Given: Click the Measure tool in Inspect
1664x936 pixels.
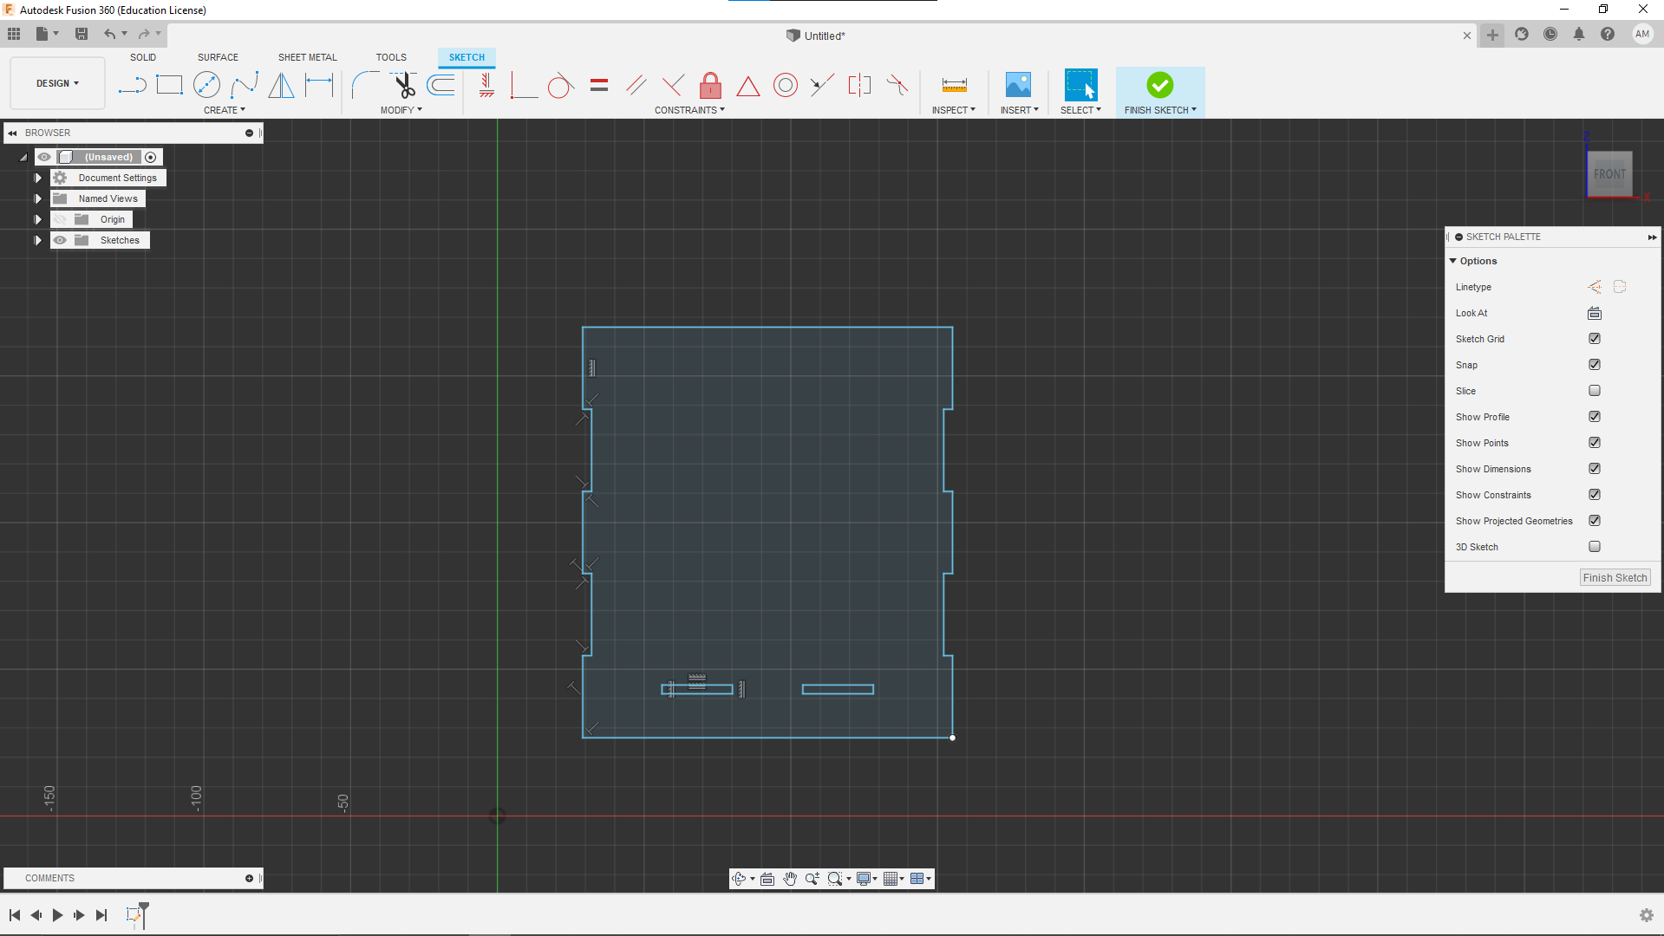Looking at the screenshot, I should [954, 85].
